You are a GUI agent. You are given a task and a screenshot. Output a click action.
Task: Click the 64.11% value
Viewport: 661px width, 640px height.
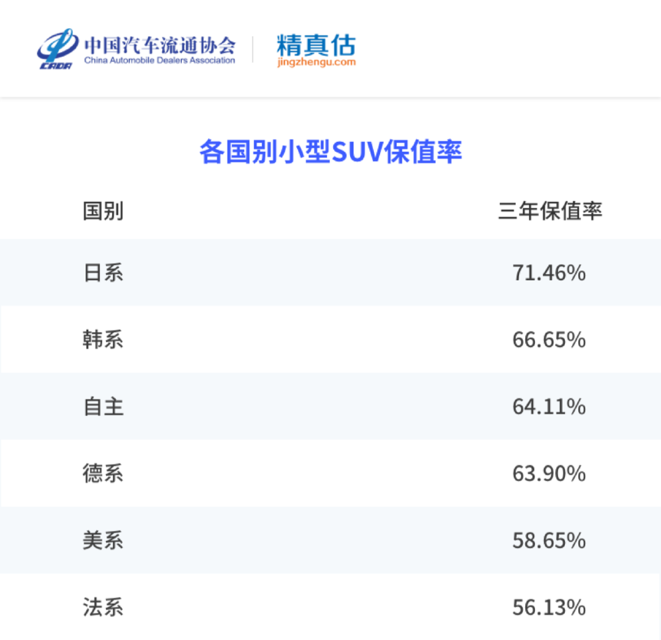[x=549, y=407]
